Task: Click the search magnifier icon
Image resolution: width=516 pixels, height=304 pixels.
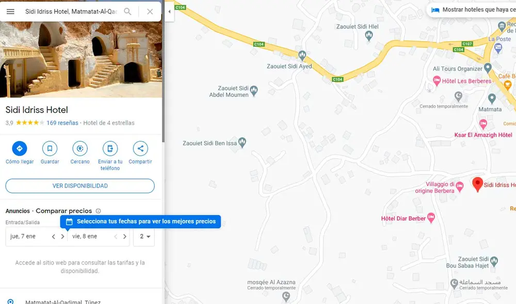Action: (x=127, y=10)
